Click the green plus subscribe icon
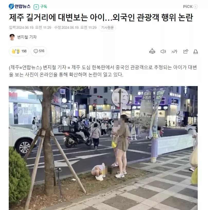 point(36,7)
